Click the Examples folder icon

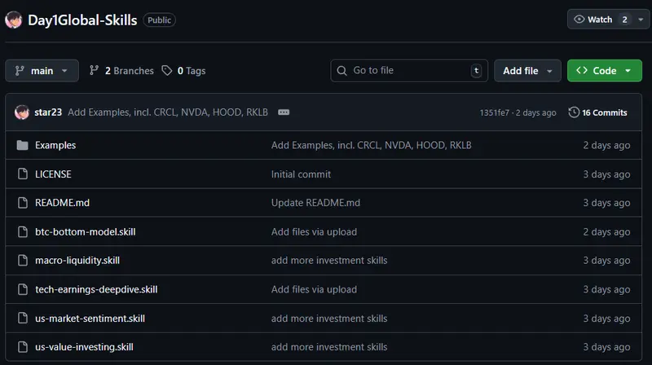(22, 145)
